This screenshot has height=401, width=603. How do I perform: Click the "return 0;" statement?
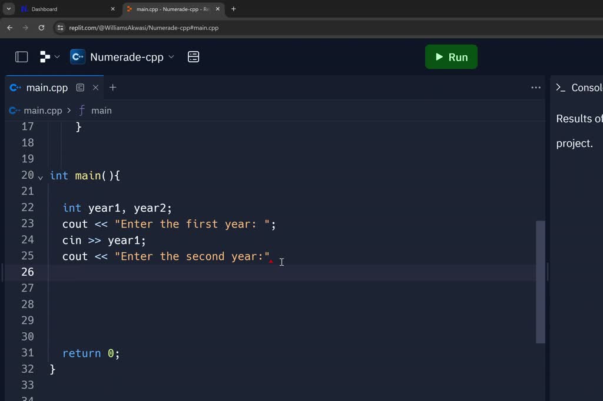click(x=91, y=353)
